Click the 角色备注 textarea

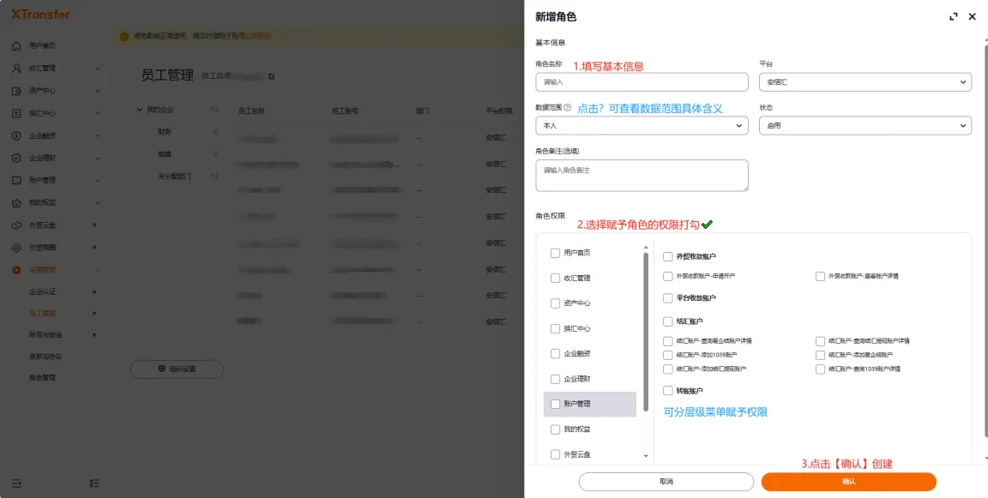[x=642, y=175]
